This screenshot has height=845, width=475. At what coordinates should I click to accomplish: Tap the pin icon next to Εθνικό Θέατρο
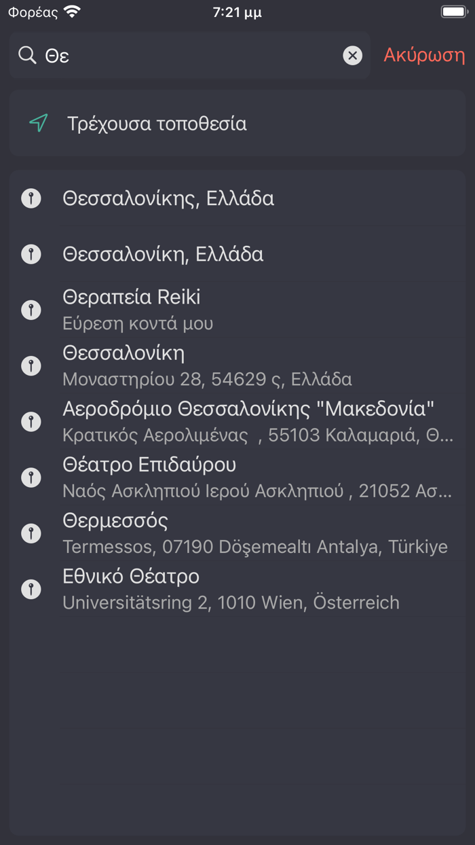[31, 588]
